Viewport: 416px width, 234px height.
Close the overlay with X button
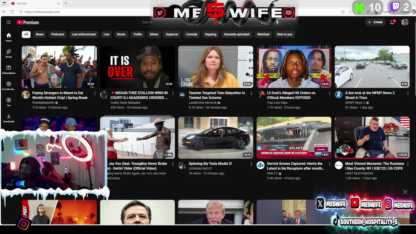(x=405, y=192)
